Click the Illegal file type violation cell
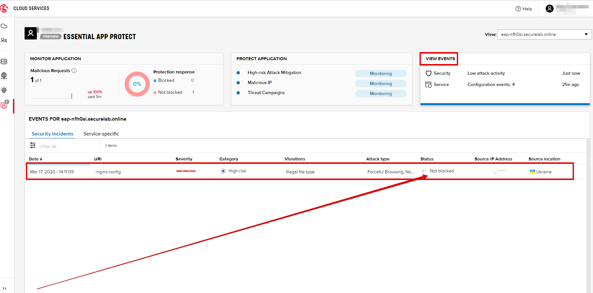This screenshot has width=593, height=293. [300, 172]
